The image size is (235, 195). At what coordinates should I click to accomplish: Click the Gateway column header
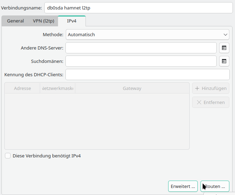[132, 88]
